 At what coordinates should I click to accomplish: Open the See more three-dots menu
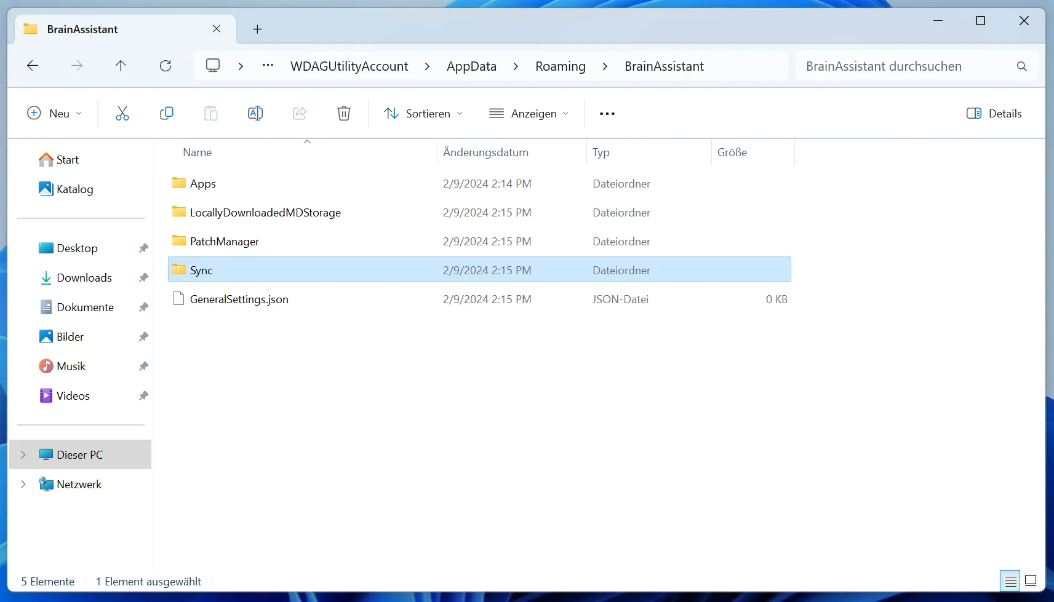click(x=607, y=114)
